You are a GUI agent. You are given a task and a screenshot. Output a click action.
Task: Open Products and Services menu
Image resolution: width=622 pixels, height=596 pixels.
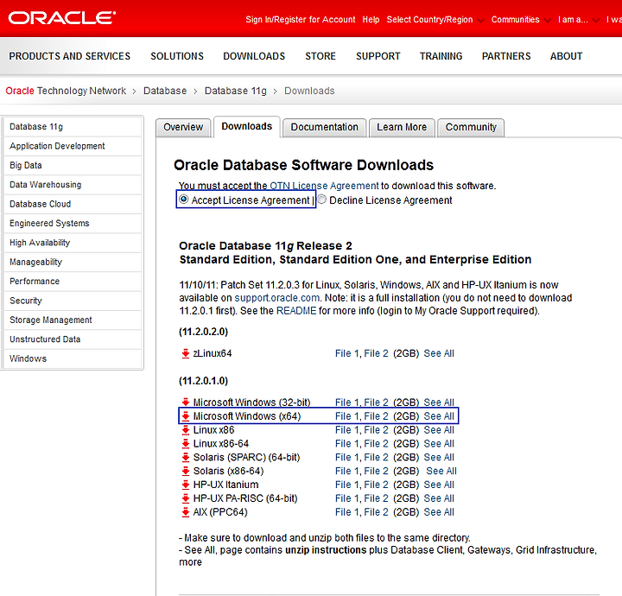click(69, 56)
